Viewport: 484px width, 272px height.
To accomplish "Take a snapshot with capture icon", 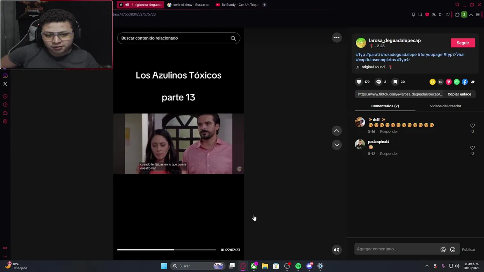I will coord(420,14).
